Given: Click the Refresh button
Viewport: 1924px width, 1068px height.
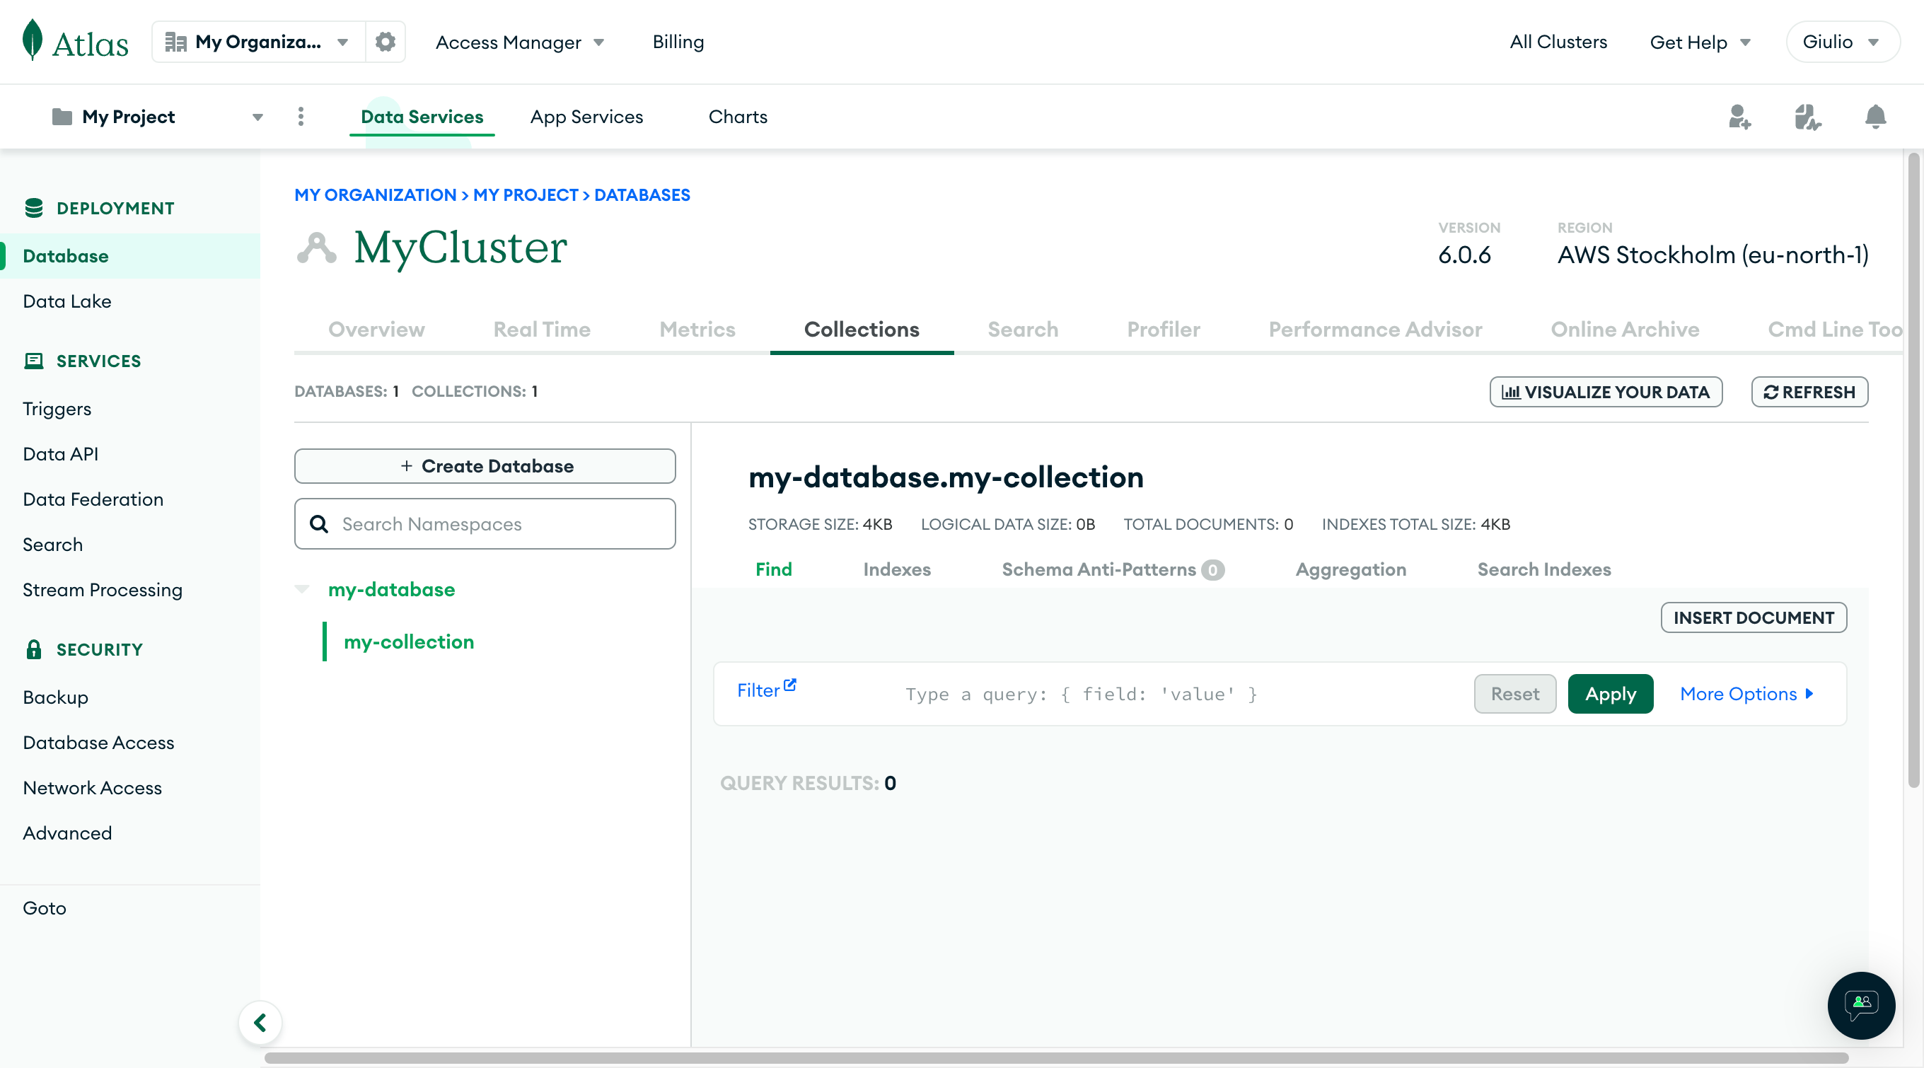Looking at the screenshot, I should [1809, 392].
